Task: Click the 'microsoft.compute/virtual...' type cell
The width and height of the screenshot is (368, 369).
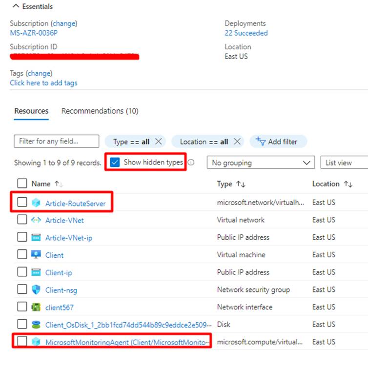Action: click(x=260, y=342)
